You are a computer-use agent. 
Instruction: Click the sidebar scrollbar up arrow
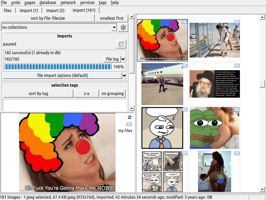pos(131,17)
